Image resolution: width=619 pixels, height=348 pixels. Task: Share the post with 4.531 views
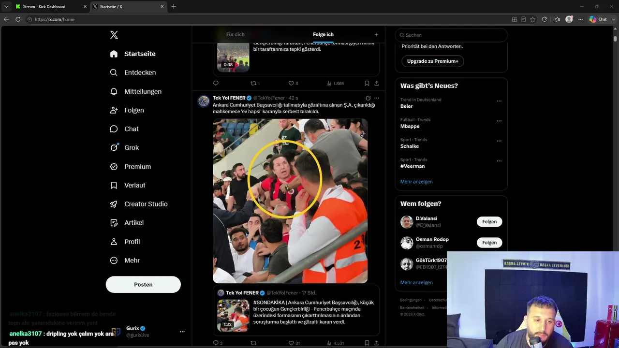click(376, 343)
